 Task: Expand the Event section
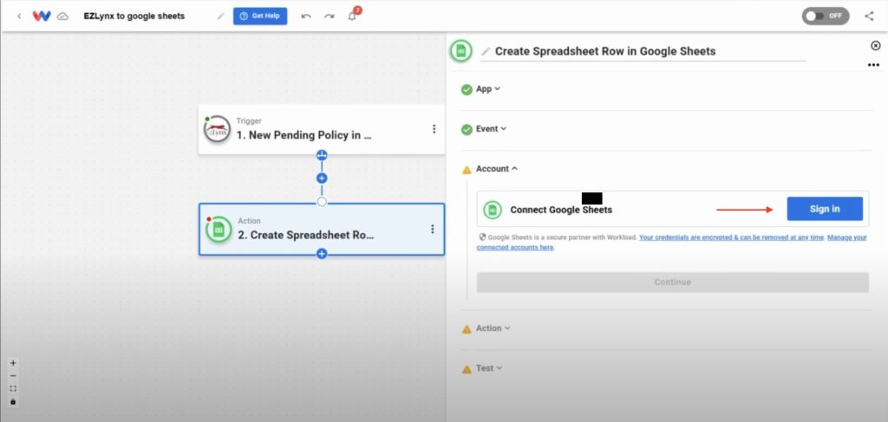pyautogui.click(x=491, y=129)
